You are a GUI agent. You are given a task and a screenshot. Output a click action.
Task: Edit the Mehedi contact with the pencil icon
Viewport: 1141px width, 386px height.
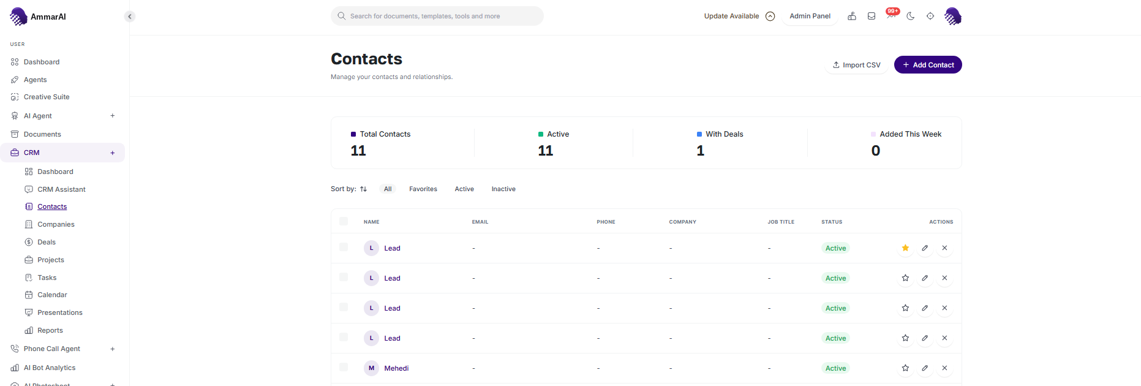point(925,368)
